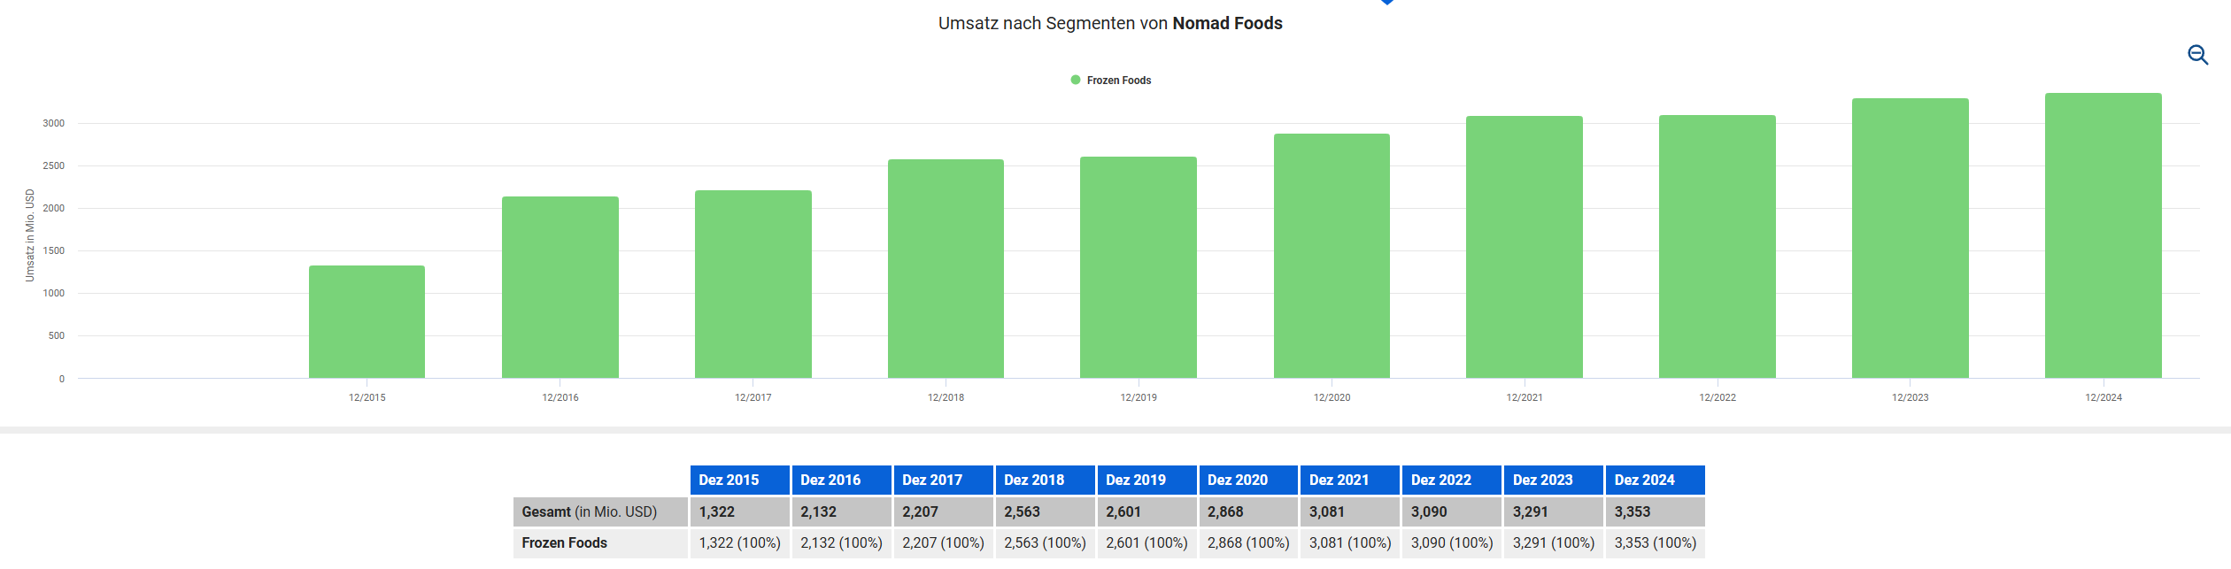2231x569 pixels.
Task: Click the Dez 2015 table header
Action: point(739,480)
